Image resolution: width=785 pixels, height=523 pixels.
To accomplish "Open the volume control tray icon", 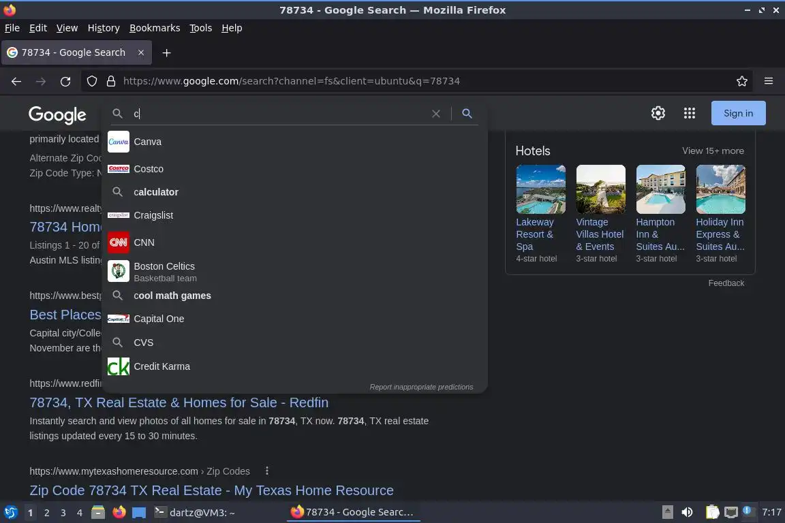I will pos(688,513).
